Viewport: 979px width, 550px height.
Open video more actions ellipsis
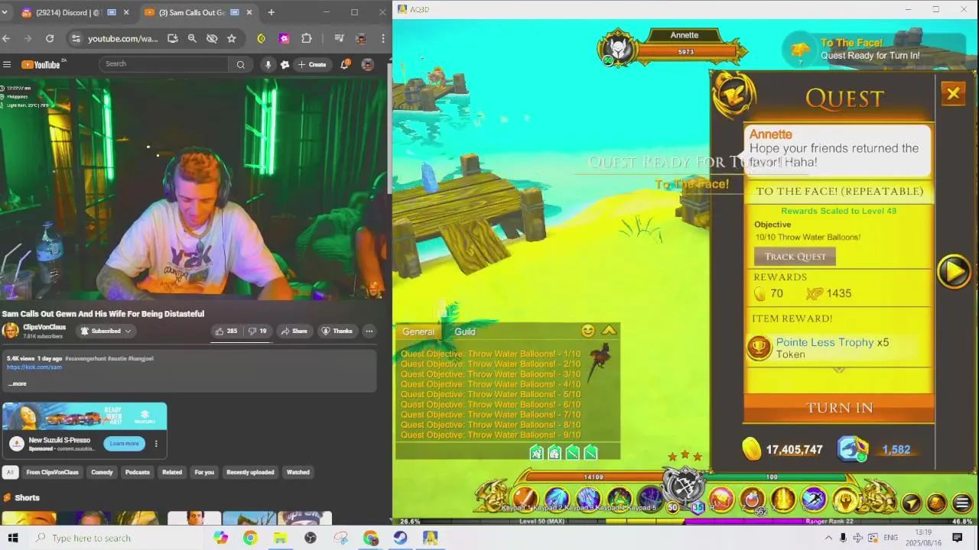(x=369, y=331)
